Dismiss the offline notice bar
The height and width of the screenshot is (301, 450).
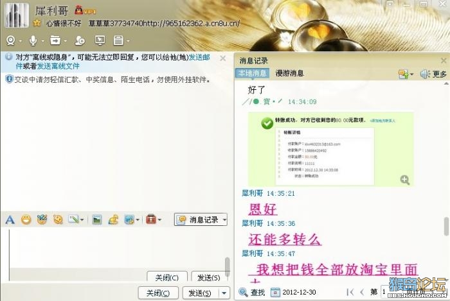click(x=222, y=58)
